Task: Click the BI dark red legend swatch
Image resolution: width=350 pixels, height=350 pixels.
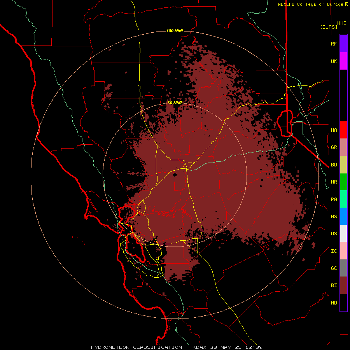Action: pos(343,285)
